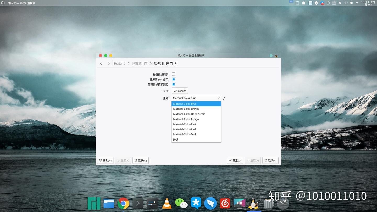Launch the terminal from the dock
The height and width of the screenshot is (212, 377).
pos(138,203)
